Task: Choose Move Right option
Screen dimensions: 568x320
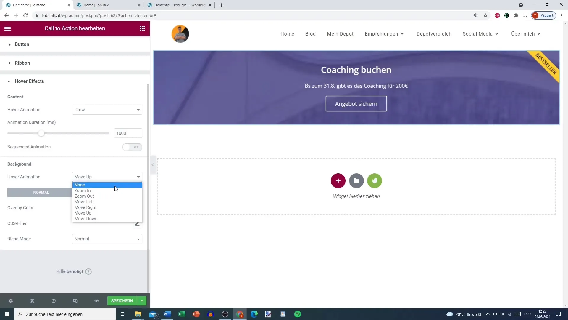Action: click(85, 207)
